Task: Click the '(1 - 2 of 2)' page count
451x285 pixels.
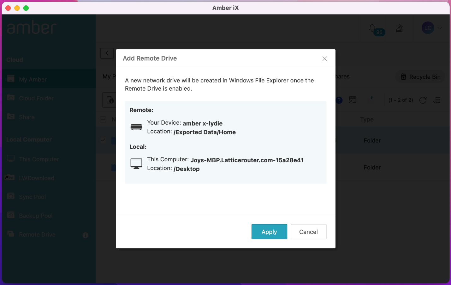Action: (x=401, y=100)
